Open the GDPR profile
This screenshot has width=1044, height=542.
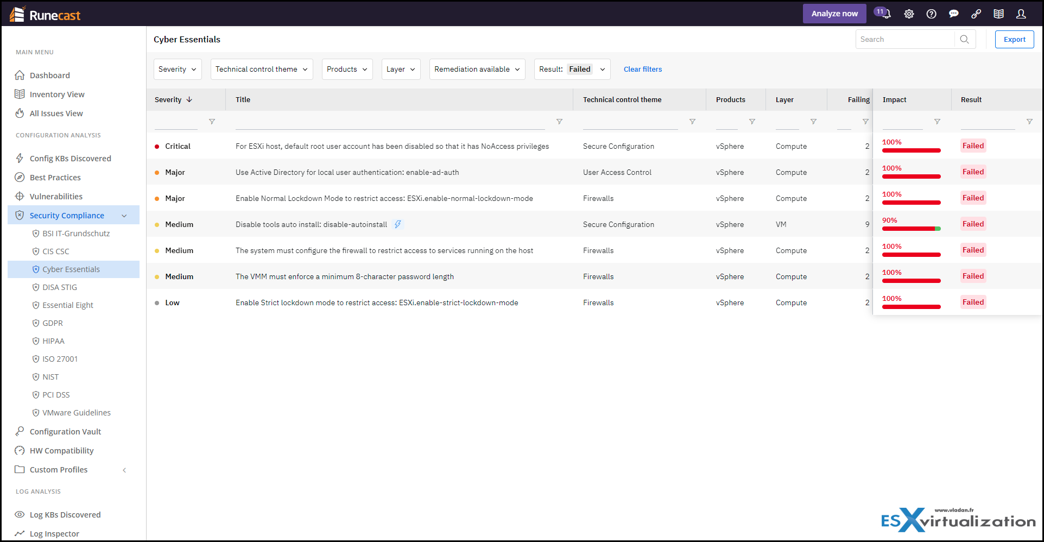click(x=53, y=323)
